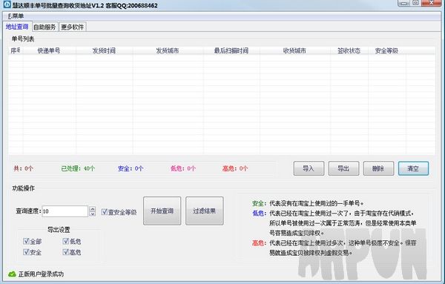Screen dimensions: 445x284
Task: Sort by the 快递单号 column header
Action: pyautogui.click(x=49, y=50)
